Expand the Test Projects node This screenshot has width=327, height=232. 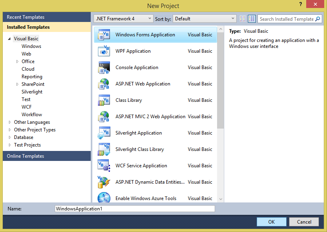coord(10,145)
